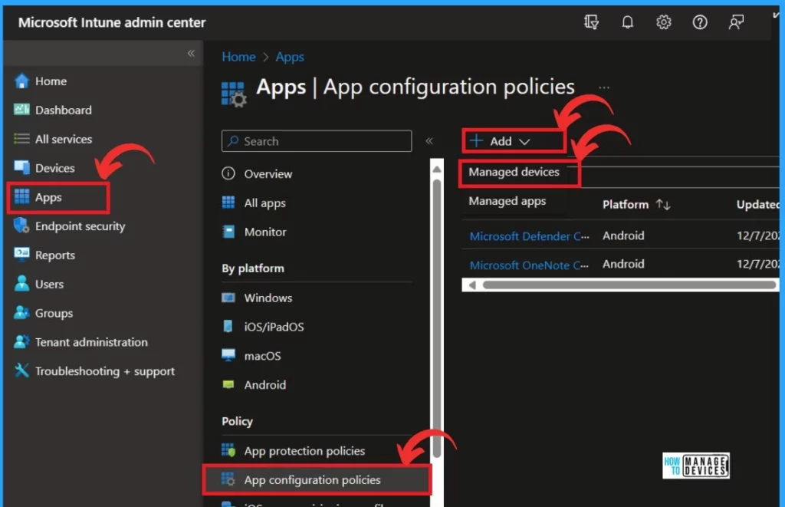
Task: Open the feedback person icon
Action: coord(736,22)
